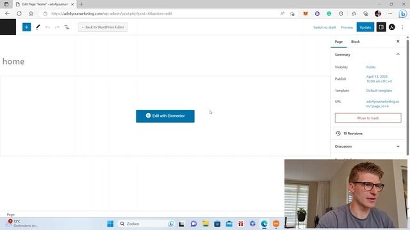The width and height of the screenshot is (410, 230).
Task: View site information icon in the address bar
Action: [x=45, y=13]
